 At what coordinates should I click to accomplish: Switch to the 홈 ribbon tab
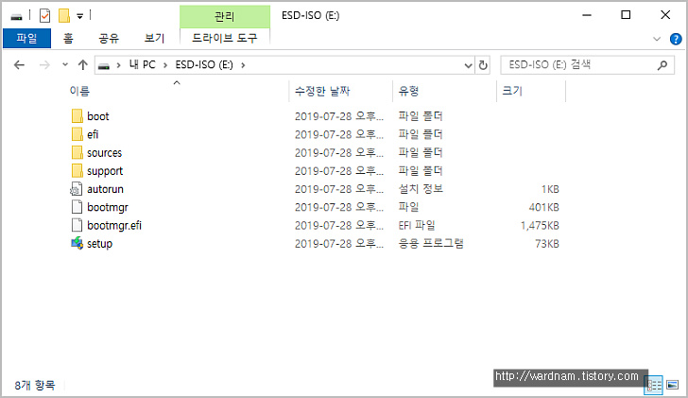68,39
